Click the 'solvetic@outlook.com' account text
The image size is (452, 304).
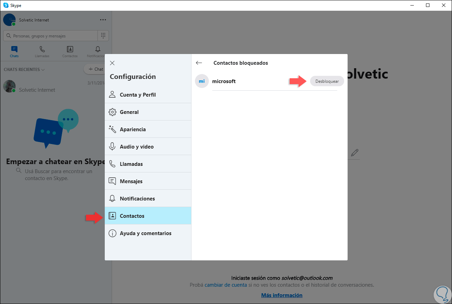tap(307, 278)
